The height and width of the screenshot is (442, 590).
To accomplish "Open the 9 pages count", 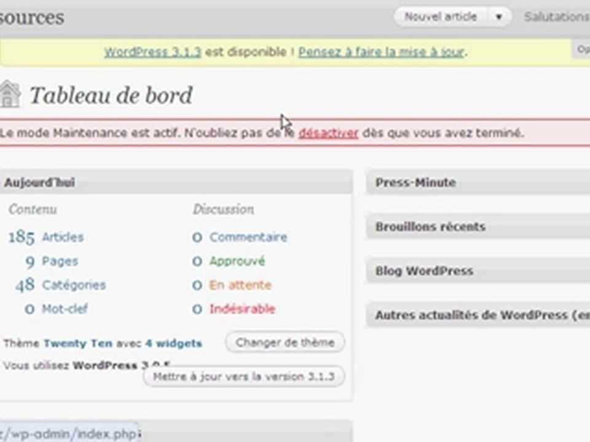I will point(29,262).
